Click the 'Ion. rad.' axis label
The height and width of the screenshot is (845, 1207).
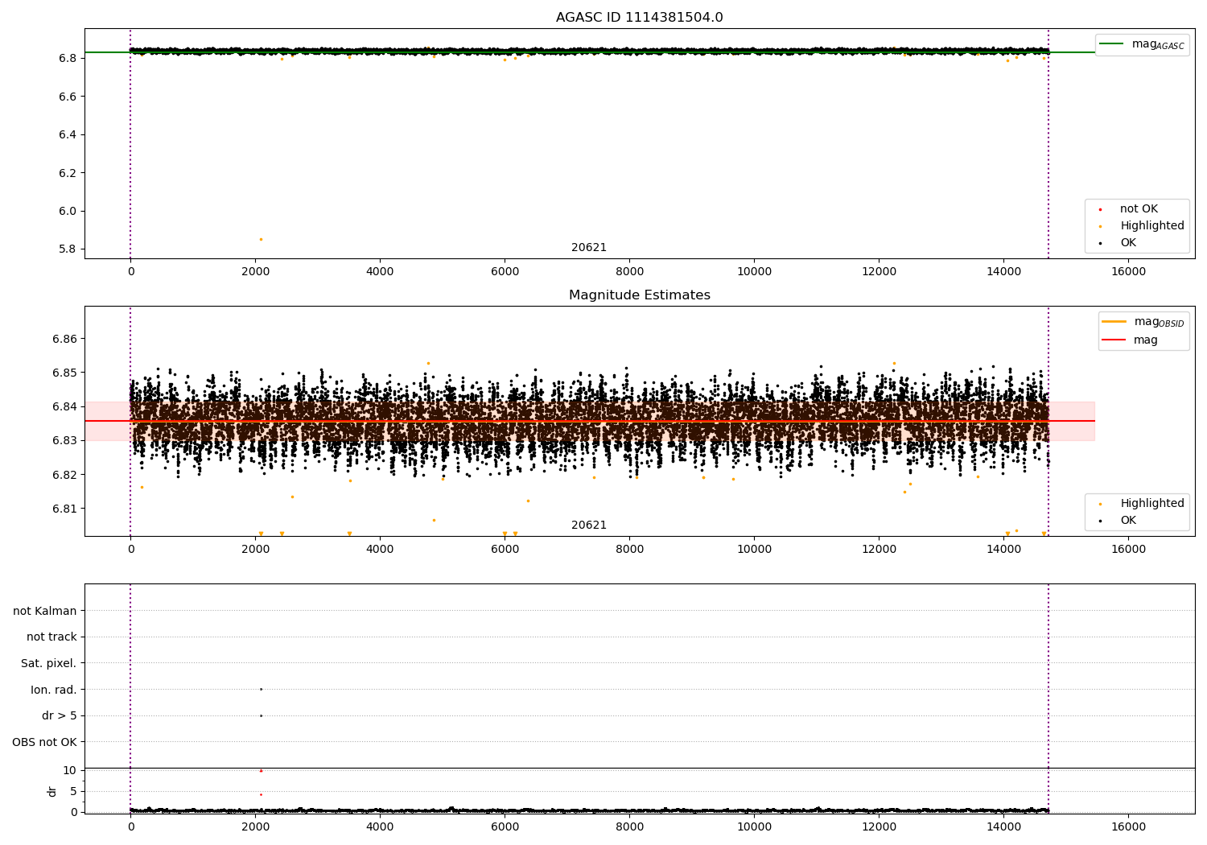pos(54,690)
